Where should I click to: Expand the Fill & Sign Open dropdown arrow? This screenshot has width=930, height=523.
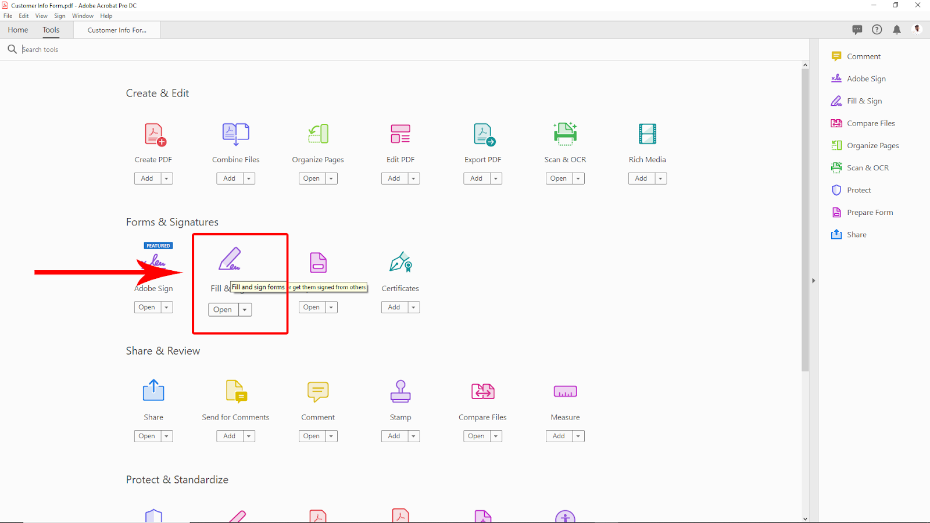point(245,310)
